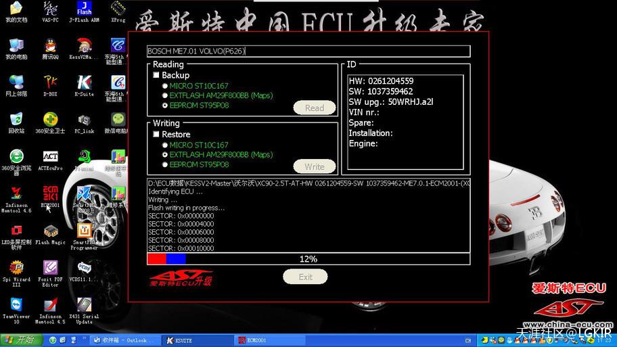The image size is (617, 347).
Task: Click the 'Flash writing in progress...' log line
Action: click(x=186, y=208)
